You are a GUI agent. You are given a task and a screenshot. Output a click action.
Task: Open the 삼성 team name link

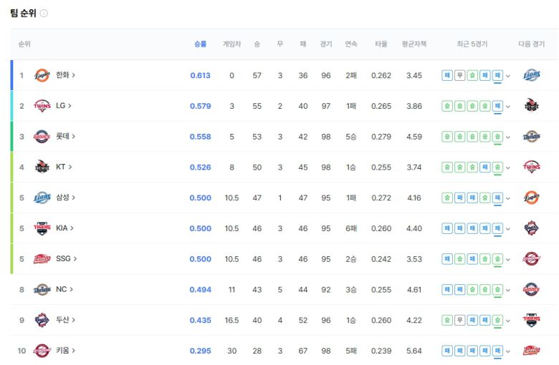coord(65,198)
